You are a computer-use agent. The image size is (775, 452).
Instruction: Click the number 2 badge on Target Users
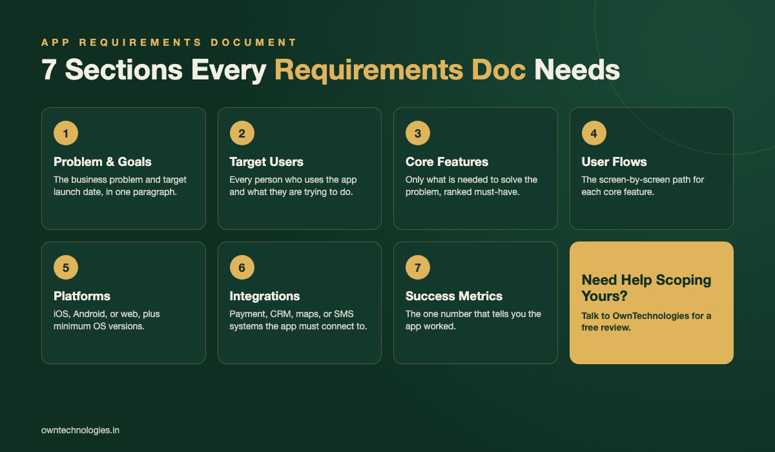point(242,133)
